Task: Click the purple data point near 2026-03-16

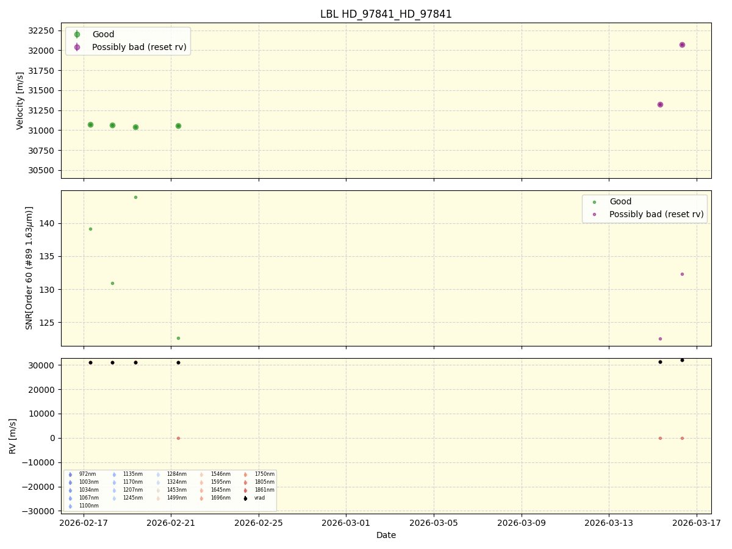Action: 681,45
